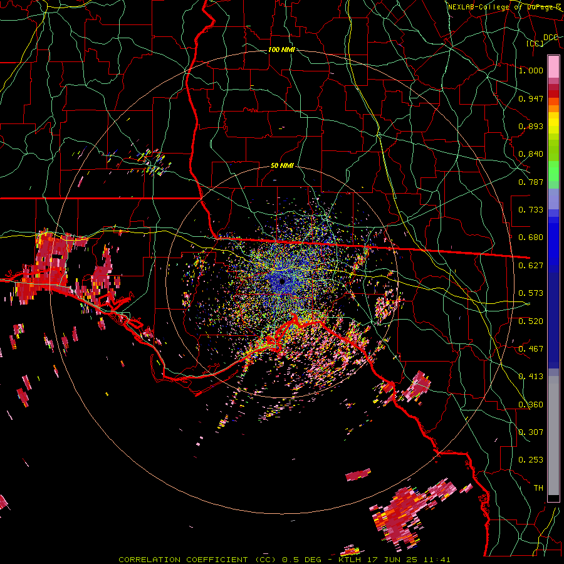Click the 0.520 scale value
The height and width of the screenshot is (564, 564).
(x=531, y=321)
